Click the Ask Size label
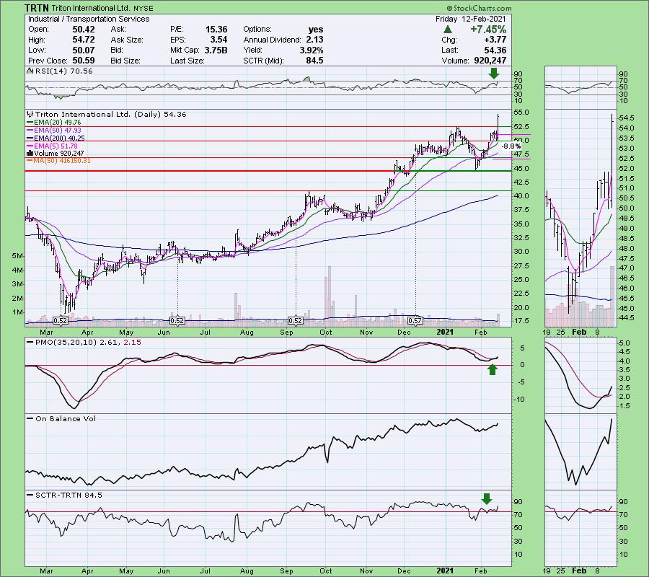Image resolution: width=649 pixels, height=577 pixels. pos(127,40)
